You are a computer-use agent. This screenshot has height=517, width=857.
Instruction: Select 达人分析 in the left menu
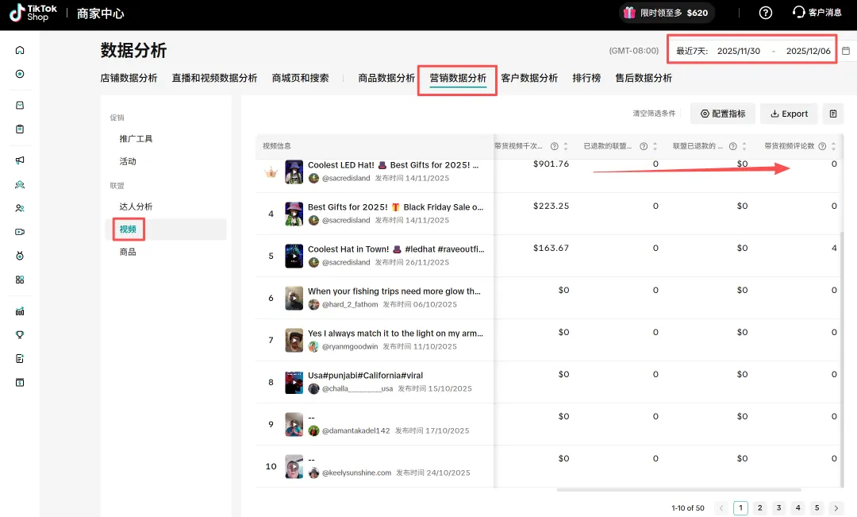tap(136, 206)
